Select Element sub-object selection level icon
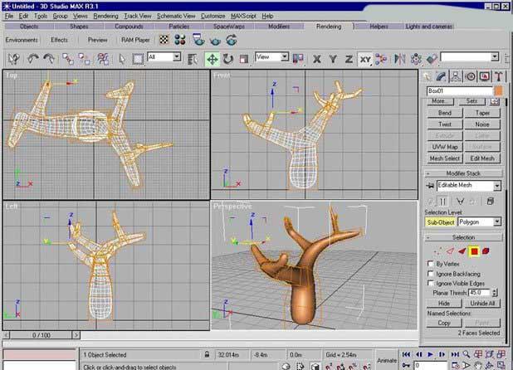Viewport: 513px width, 370px height. click(x=486, y=251)
